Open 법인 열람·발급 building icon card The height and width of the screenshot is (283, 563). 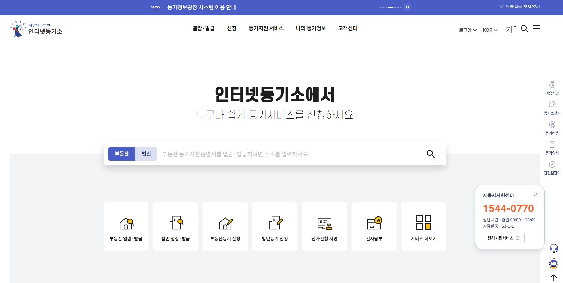pos(176,226)
